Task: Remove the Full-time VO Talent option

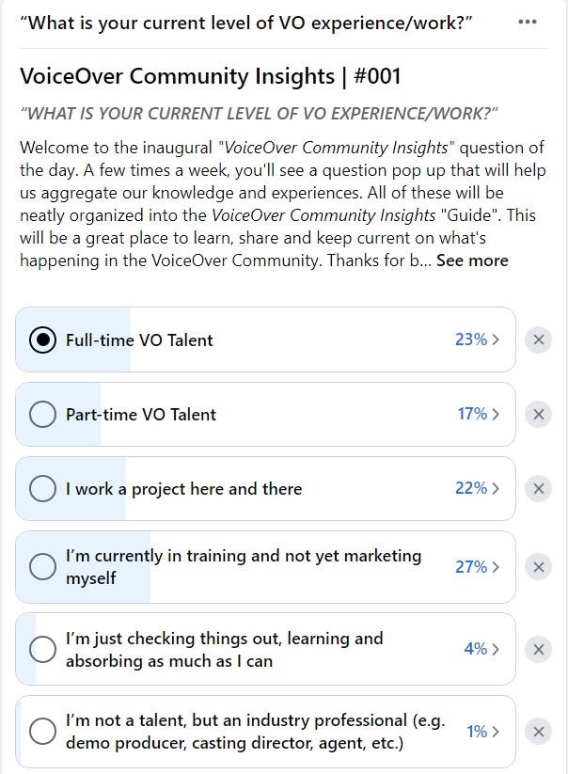Action: tap(539, 340)
